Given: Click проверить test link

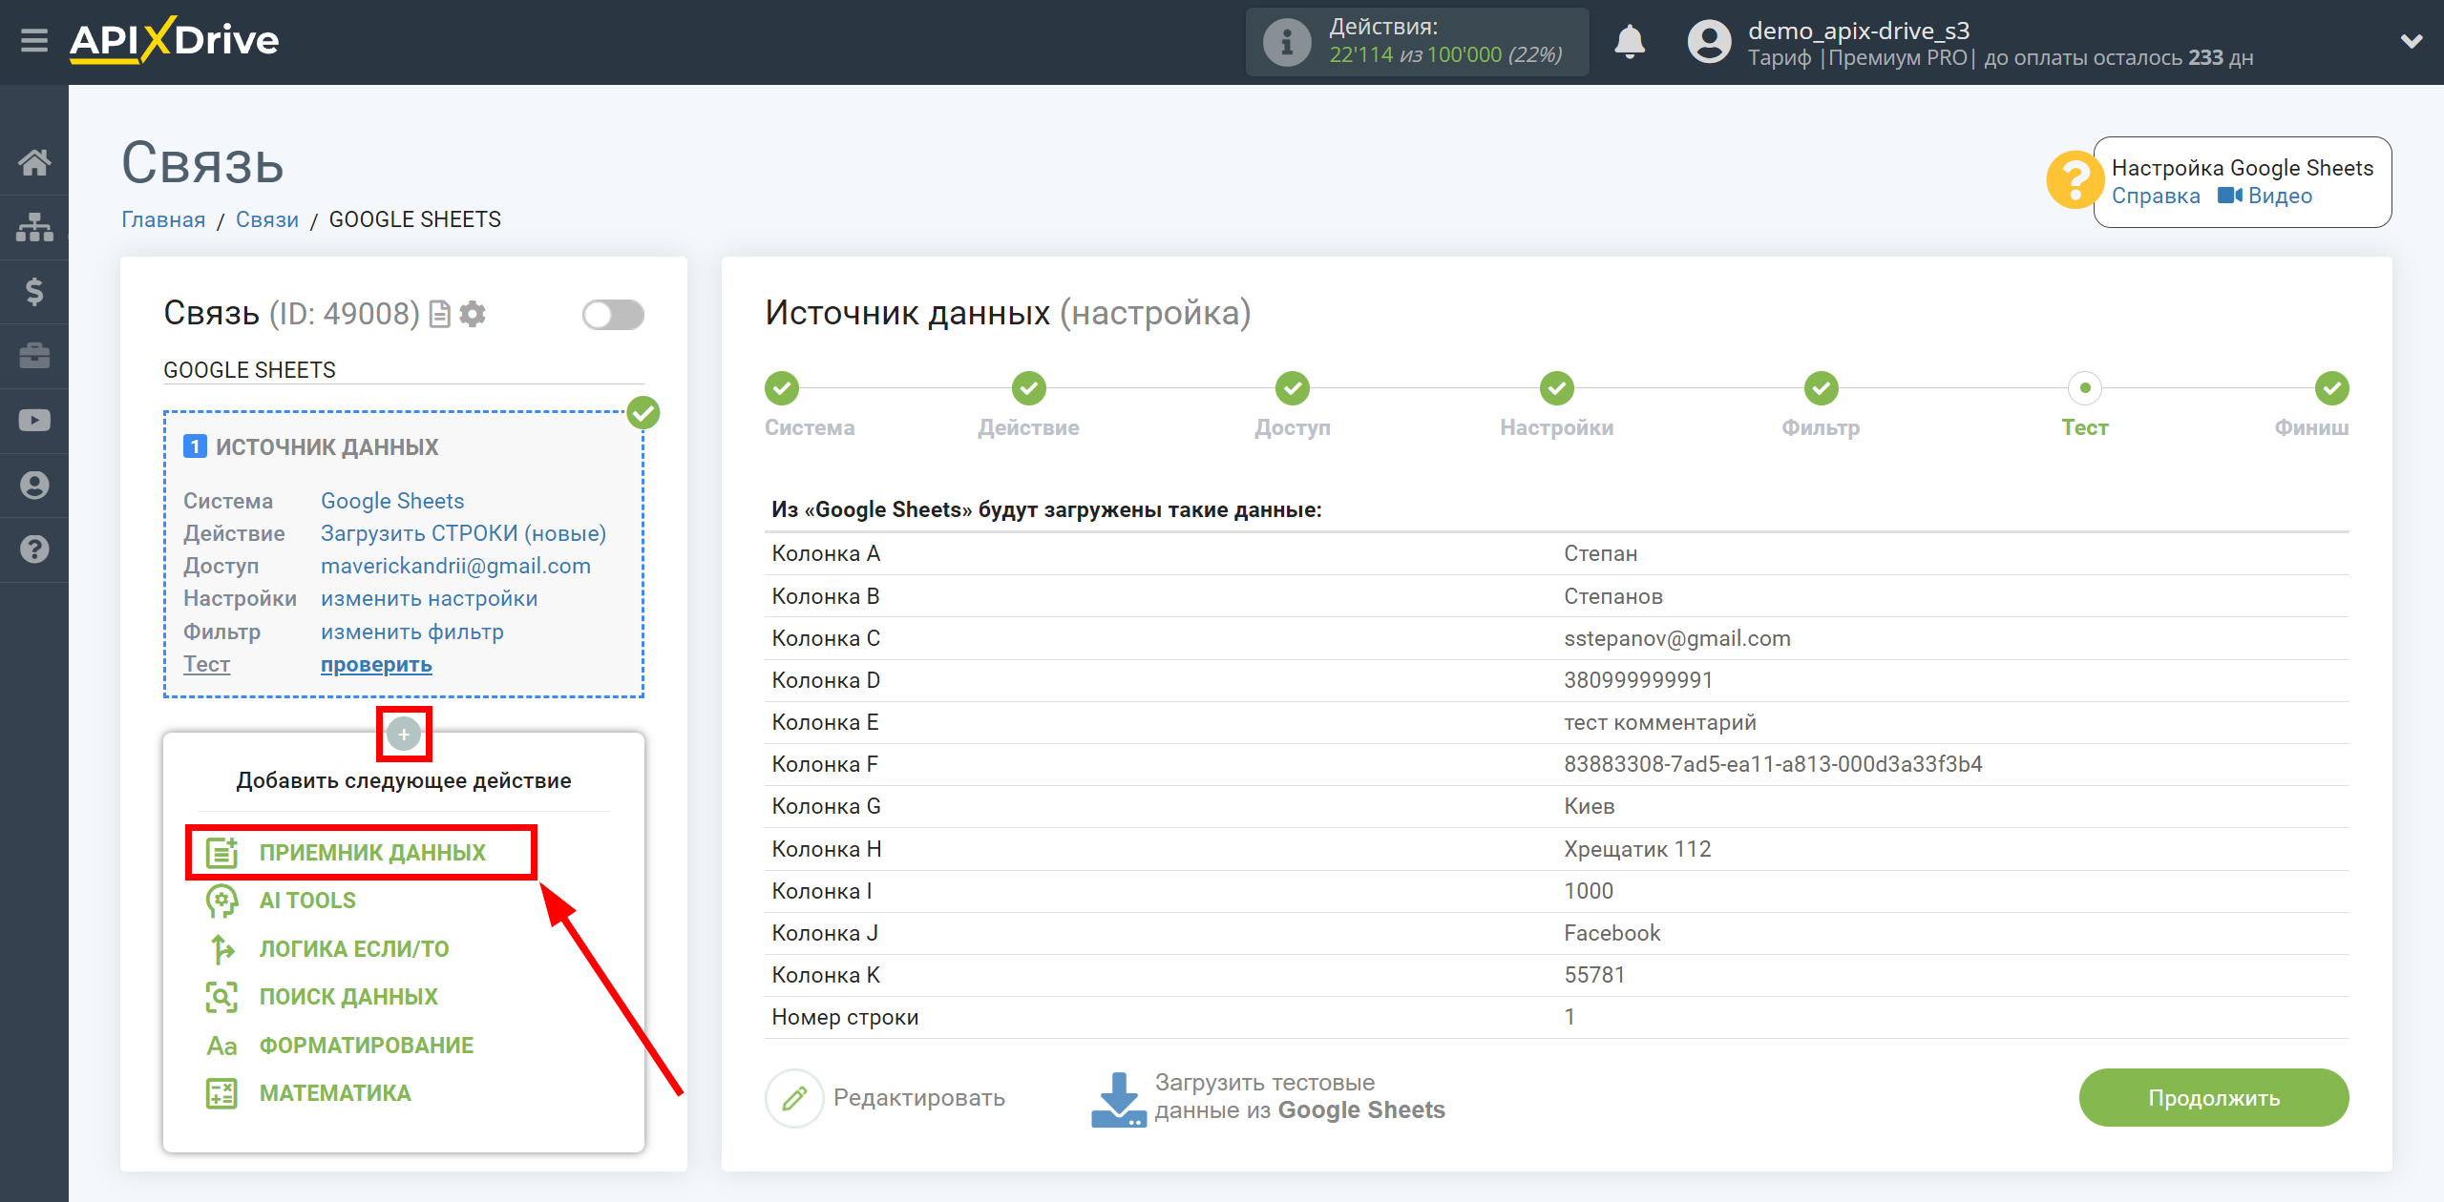Looking at the screenshot, I should pyautogui.click(x=376, y=664).
